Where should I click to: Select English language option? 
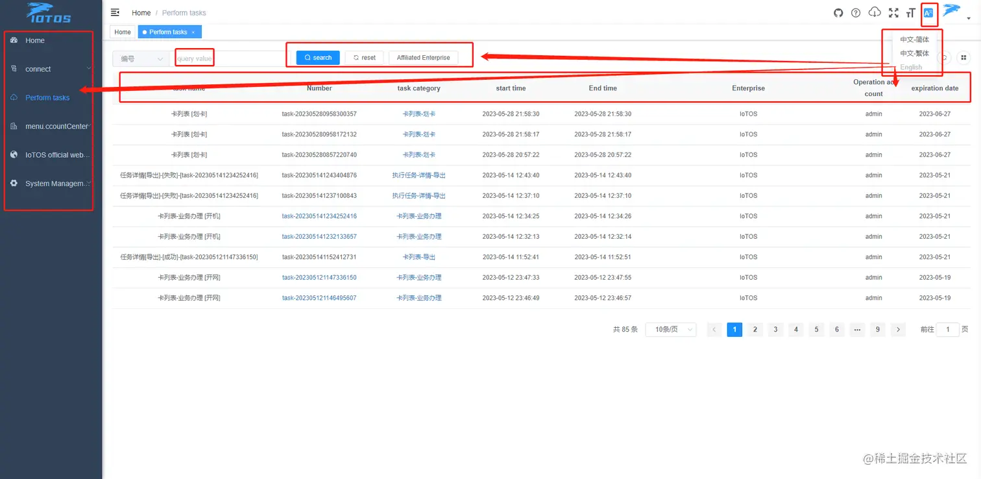[x=911, y=67]
